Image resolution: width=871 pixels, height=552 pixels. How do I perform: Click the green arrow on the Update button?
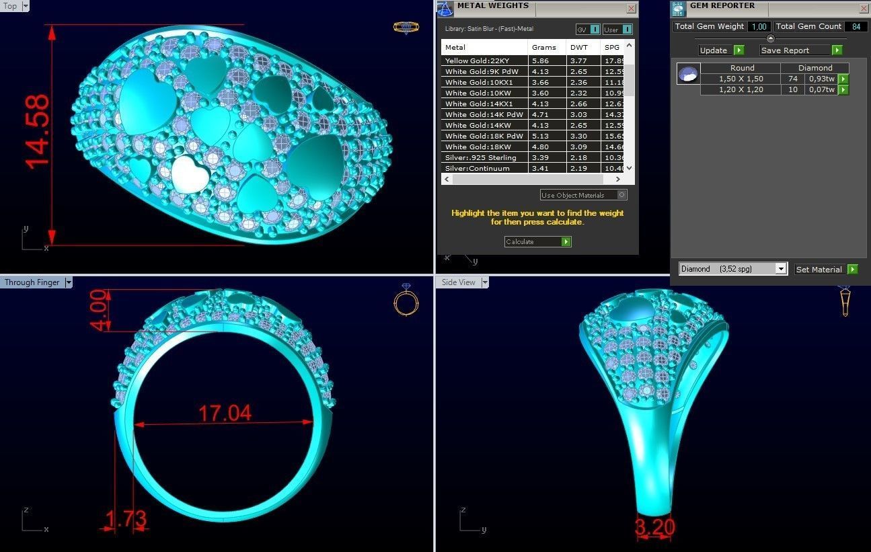pos(739,50)
